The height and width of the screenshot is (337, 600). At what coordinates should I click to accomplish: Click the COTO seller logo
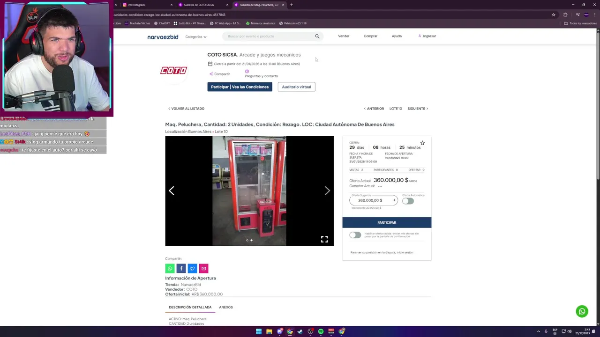pos(173,70)
